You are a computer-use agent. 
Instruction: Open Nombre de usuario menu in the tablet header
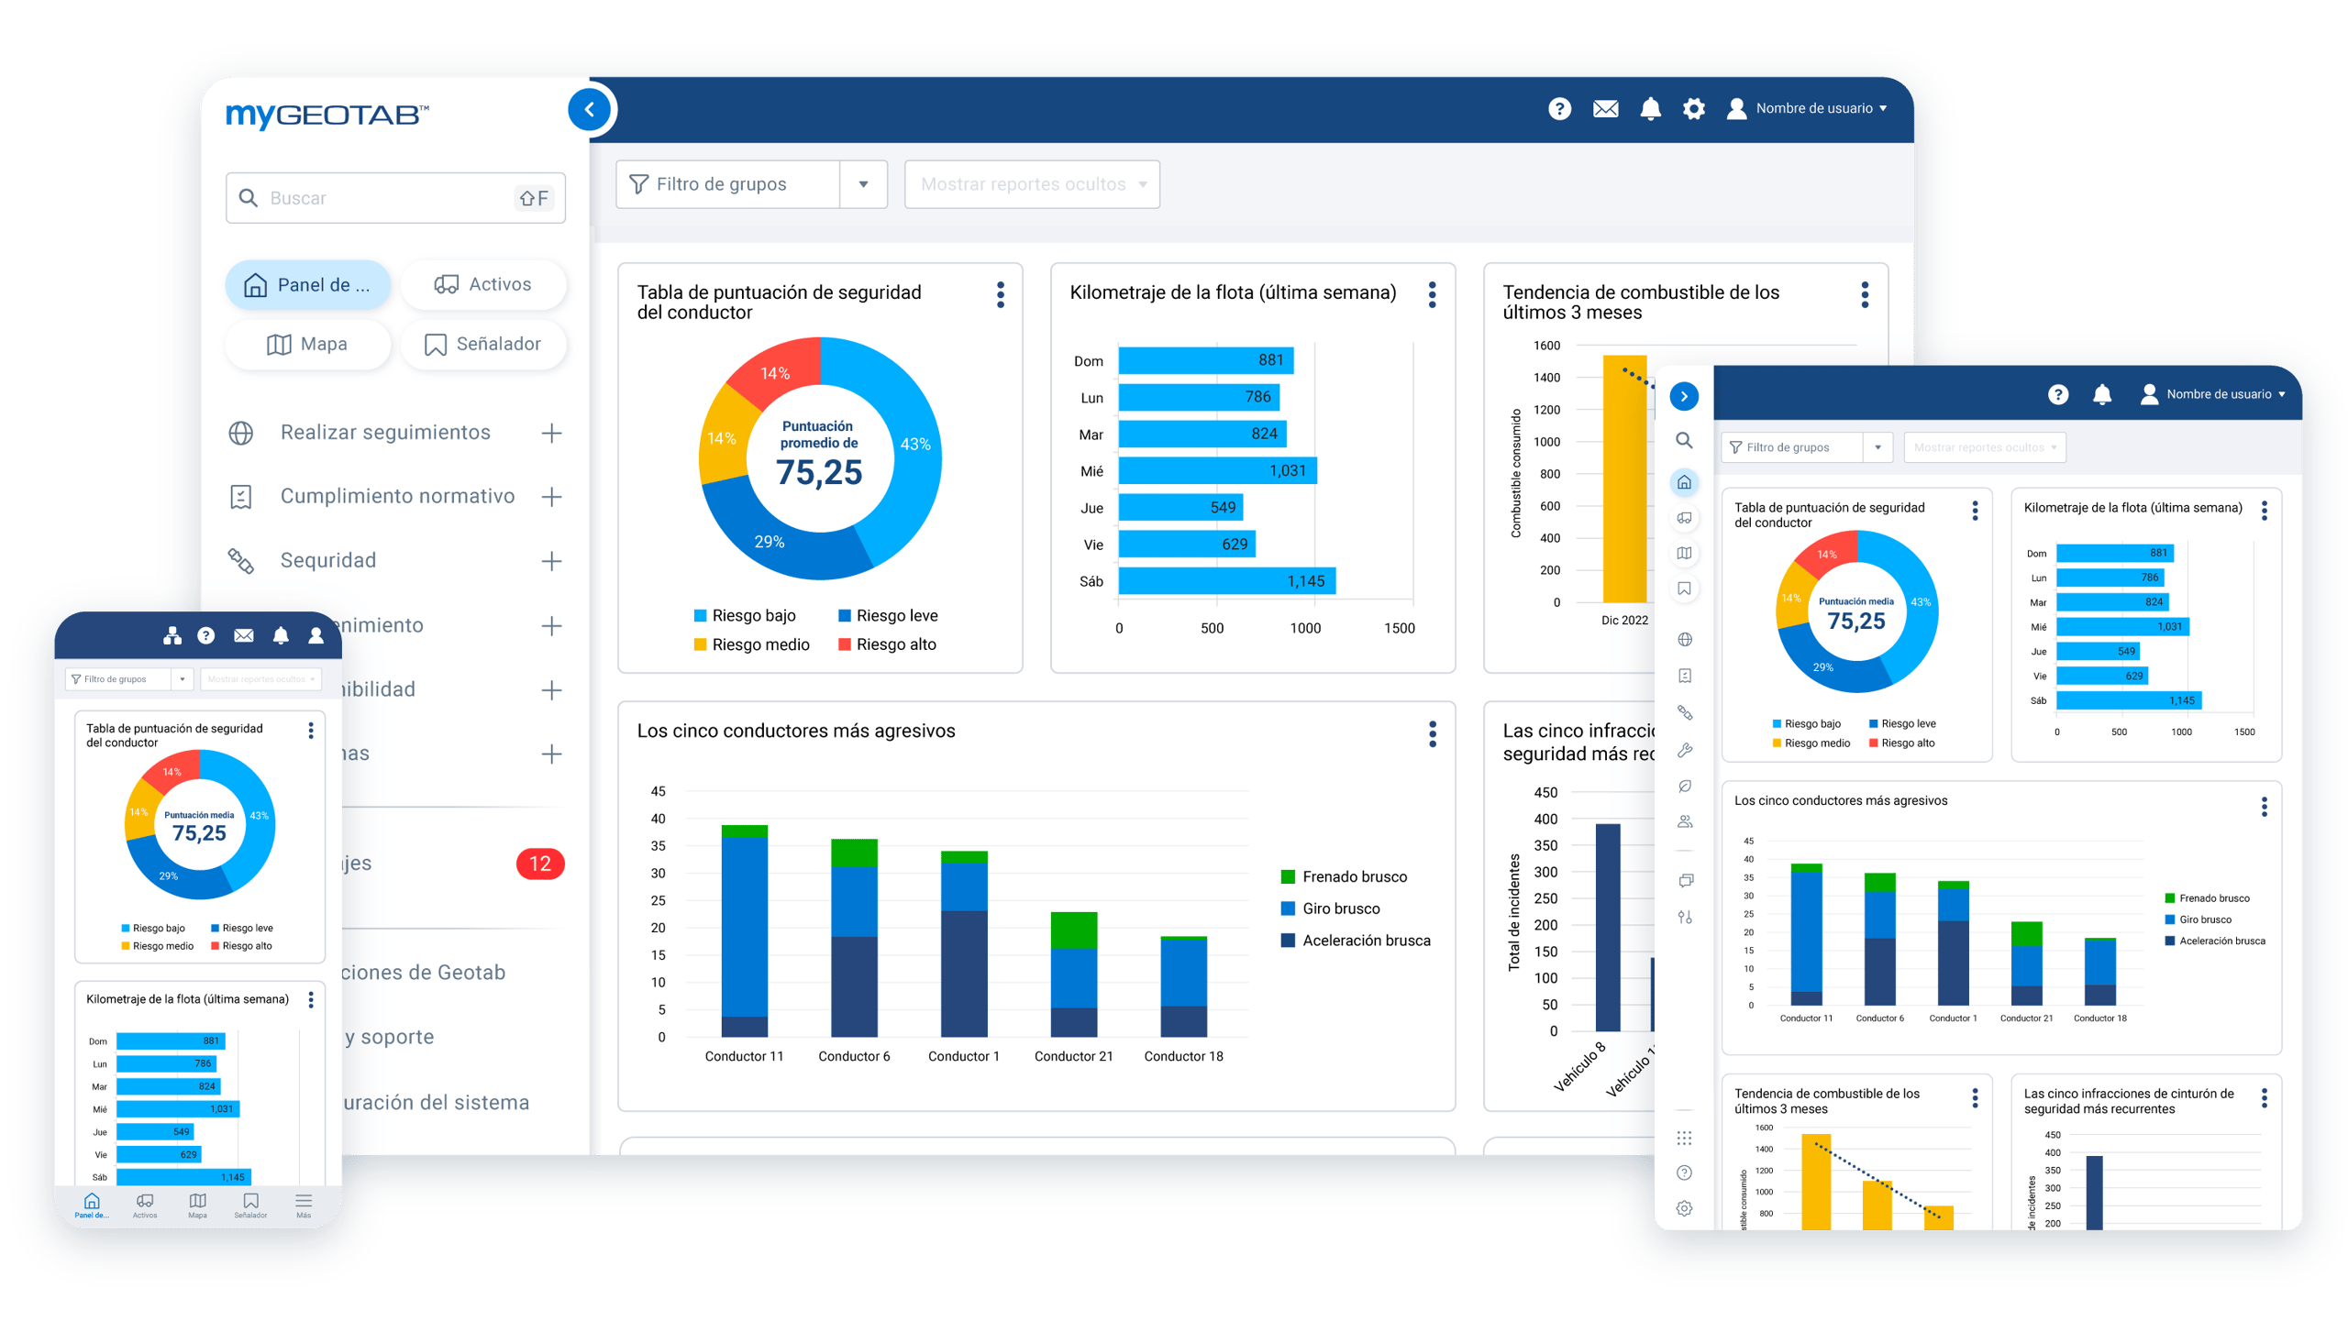pyautogui.click(x=2210, y=394)
